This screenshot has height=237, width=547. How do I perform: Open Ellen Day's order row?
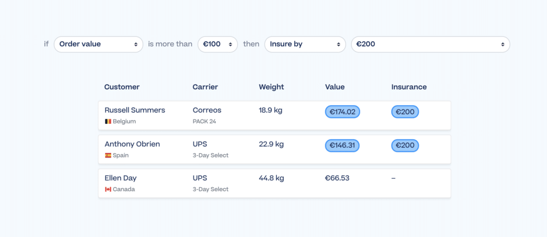pyautogui.click(x=275, y=183)
